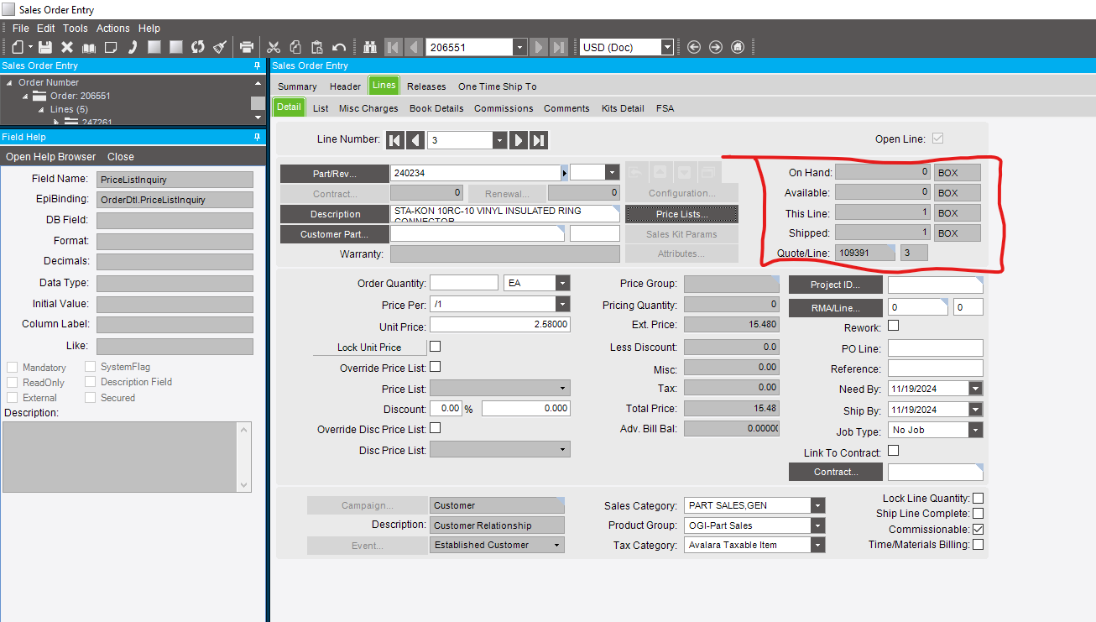Click the Home circle toolbar icon
Image resolution: width=1096 pixels, height=622 pixels.
738,47
